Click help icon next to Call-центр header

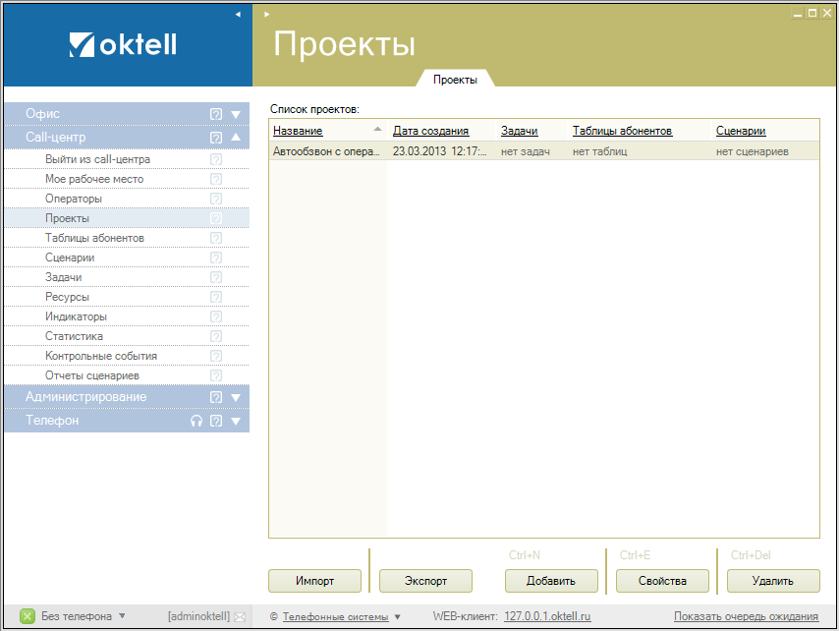click(x=216, y=138)
